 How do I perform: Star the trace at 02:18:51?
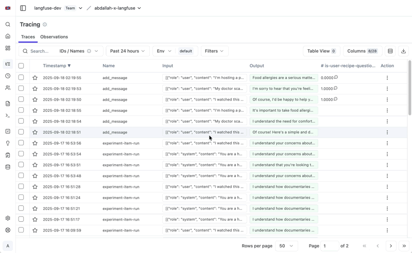pyautogui.click(x=35, y=132)
